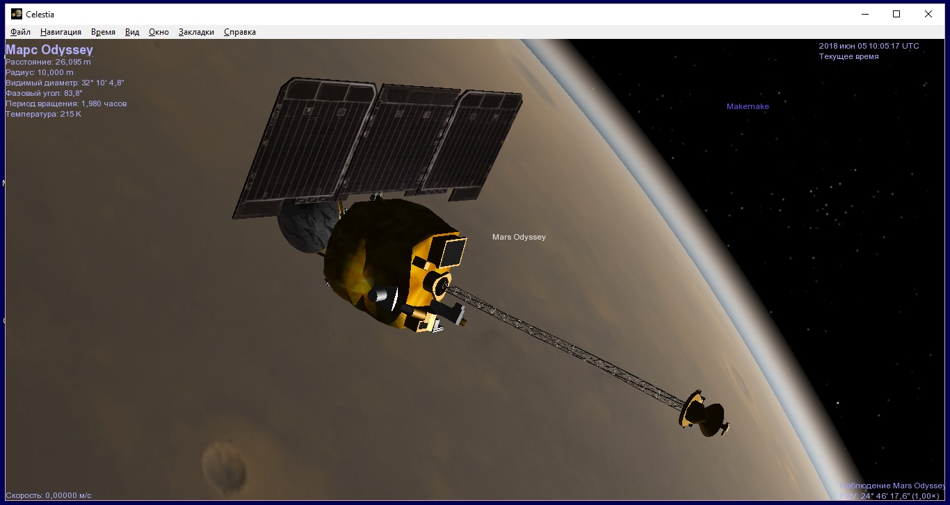Screen dimensions: 950x505
Task: Click the FOV 24° 46' 17,6" readout
Action: coord(889,496)
